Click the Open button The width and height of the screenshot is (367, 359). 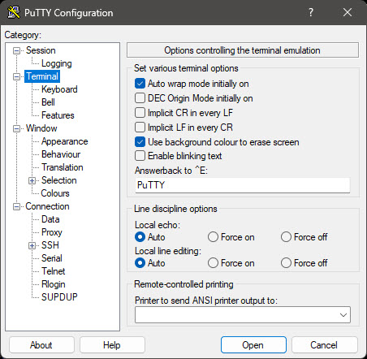(253, 345)
